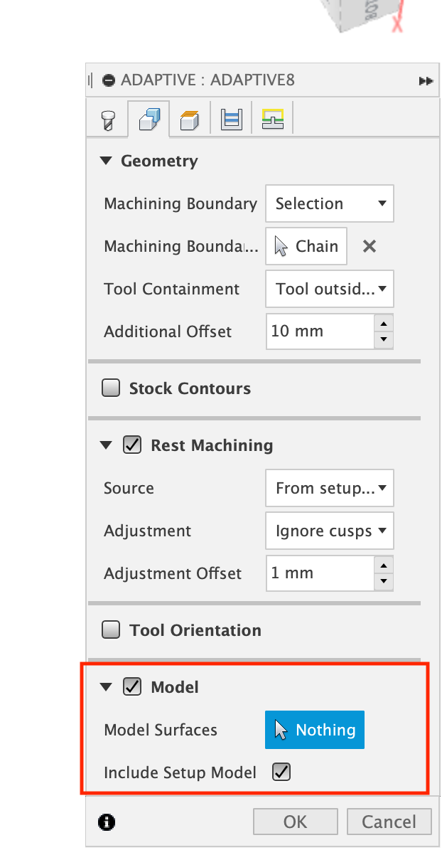Viewport: 442px width, 855px height.
Task: Click the Model Surfaces label
Action: (x=161, y=730)
